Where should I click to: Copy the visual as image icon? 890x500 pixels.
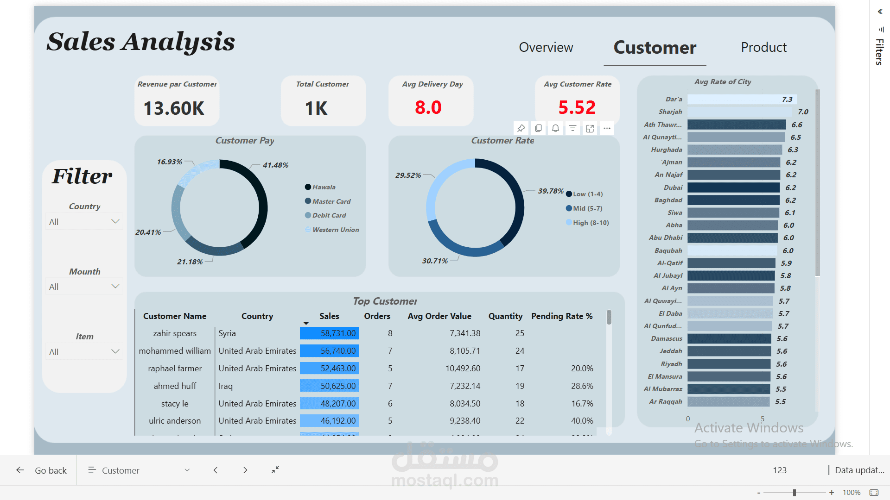538,128
